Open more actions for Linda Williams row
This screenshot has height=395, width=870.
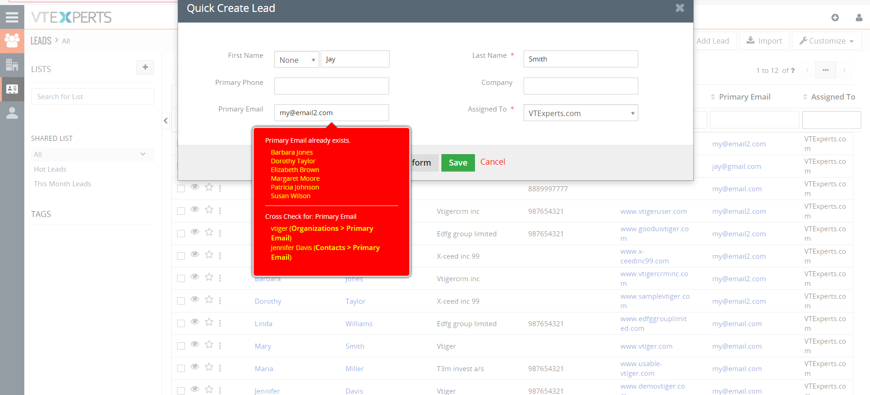tap(220, 323)
